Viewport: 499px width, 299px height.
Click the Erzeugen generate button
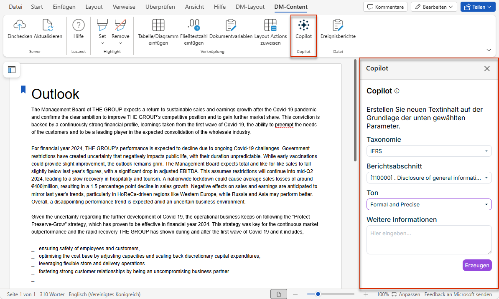477,265
